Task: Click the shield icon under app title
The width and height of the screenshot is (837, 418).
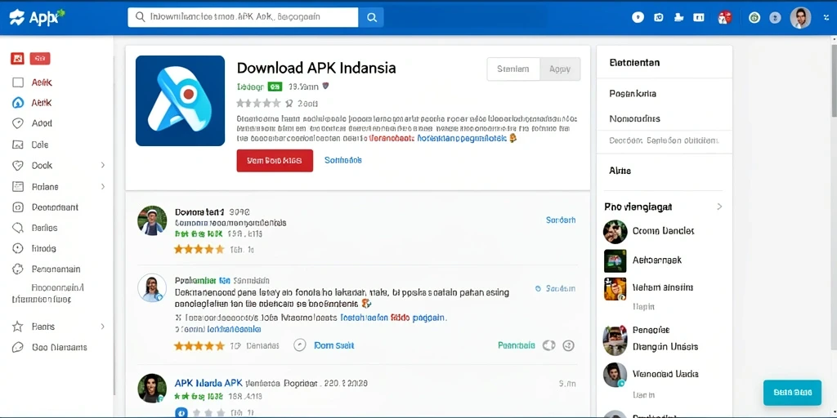Action: [x=325, y=85]
